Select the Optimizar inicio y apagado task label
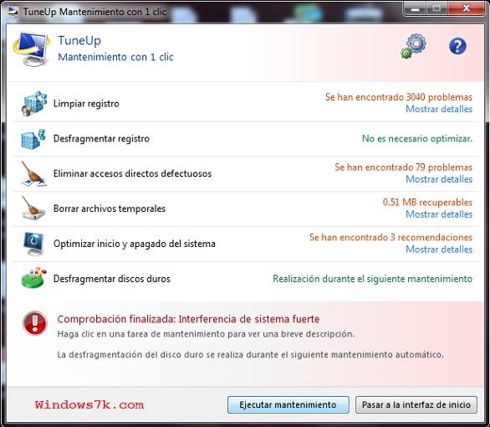Image resolution: width=490 pixels, height=427 pixels. point(135,244)
